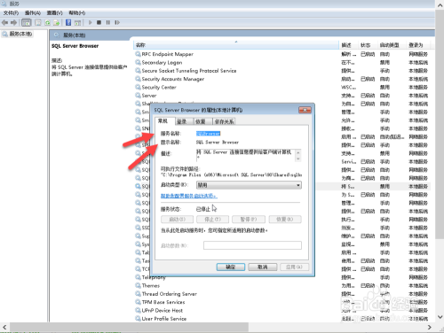Click the gear icon beside Secondary Logon
Screen dimensions: 444x333
tap(138, 62)
